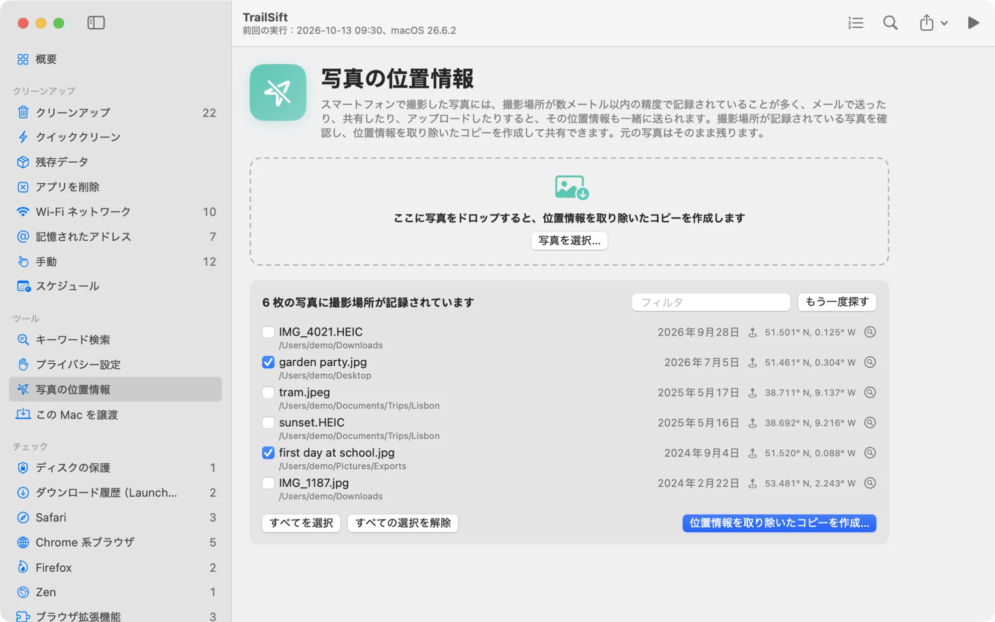This screenshot has height=622, width=995.
Task: Check the IMG_1187.jpg checkbox
Action: (268, 483)
